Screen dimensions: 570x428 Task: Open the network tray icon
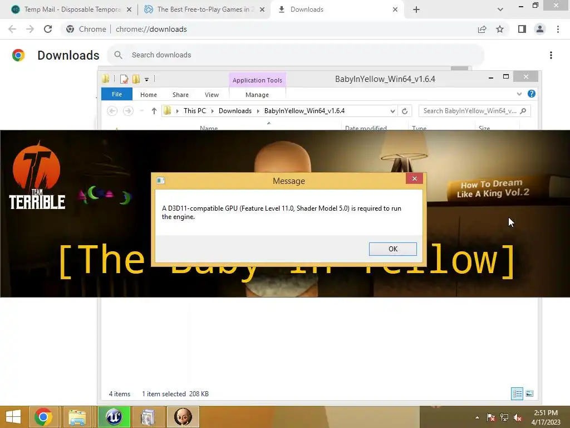tap(504, 417)
